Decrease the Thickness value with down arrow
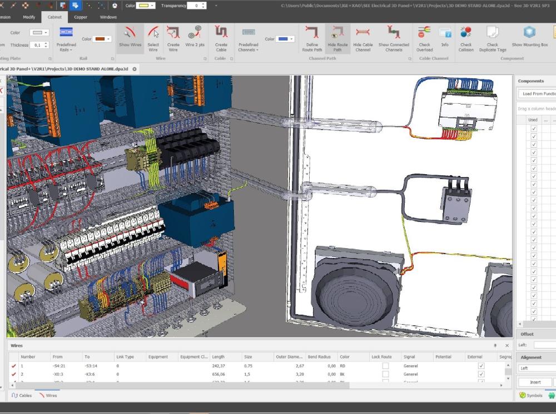556x414 pixels. 46,47
